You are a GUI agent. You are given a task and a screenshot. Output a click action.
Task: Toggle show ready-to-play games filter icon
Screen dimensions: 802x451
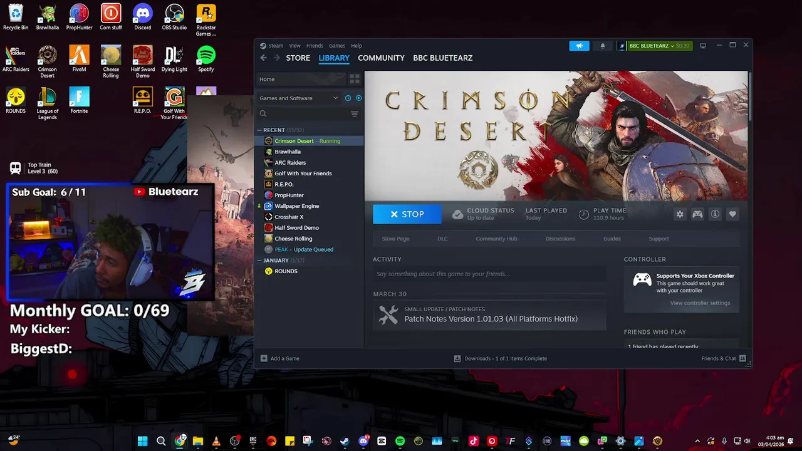coord(358,98)
